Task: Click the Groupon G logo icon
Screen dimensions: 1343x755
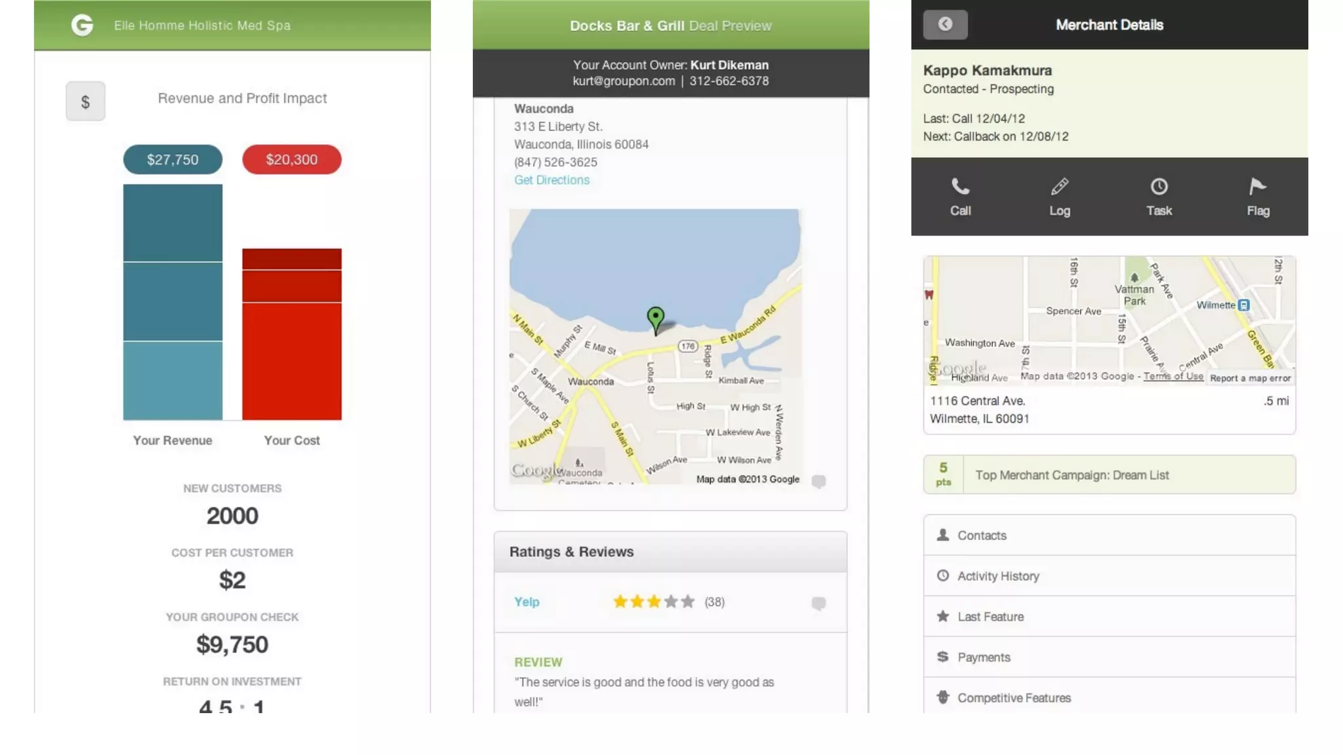Action: tap(82, 26)
